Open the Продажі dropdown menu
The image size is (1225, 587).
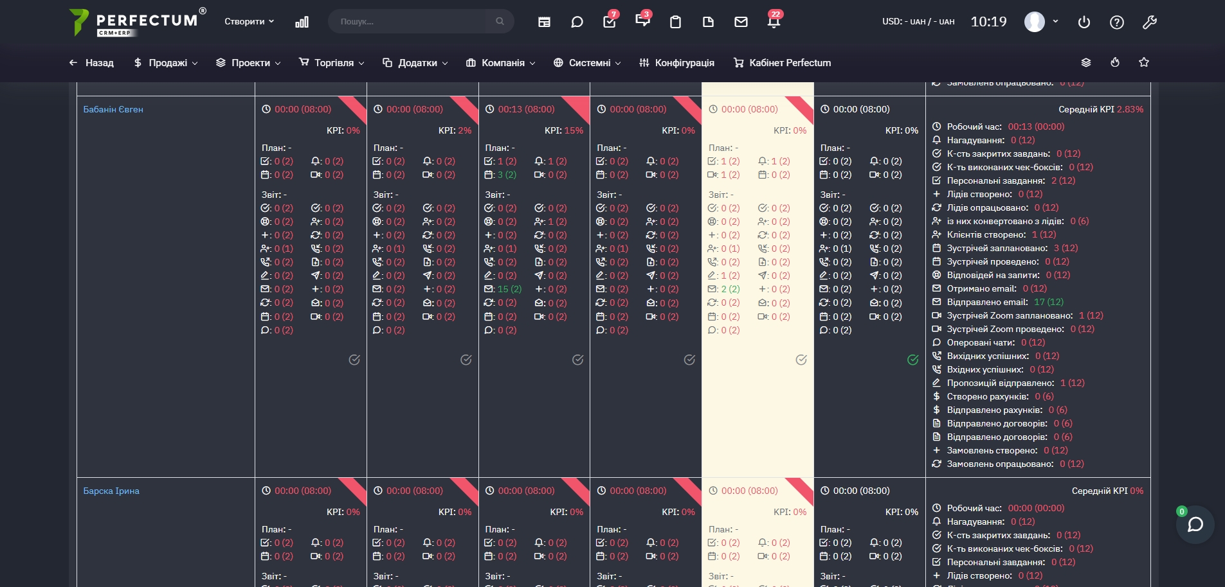tap(166, 63)
